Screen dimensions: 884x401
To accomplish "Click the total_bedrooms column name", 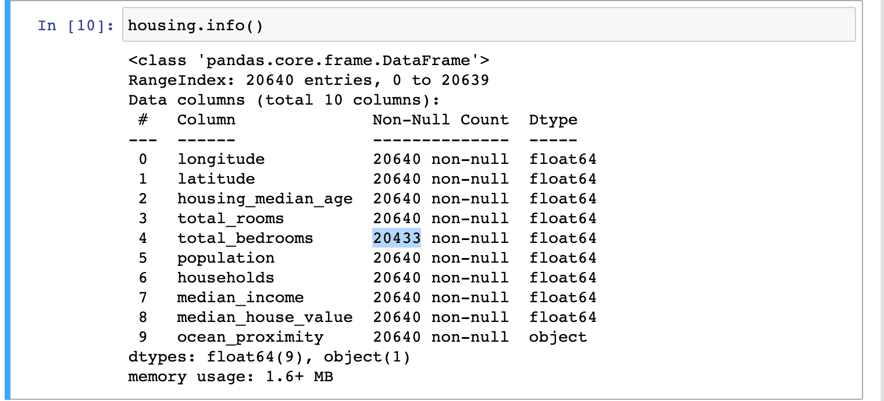I will coord(245,238).
